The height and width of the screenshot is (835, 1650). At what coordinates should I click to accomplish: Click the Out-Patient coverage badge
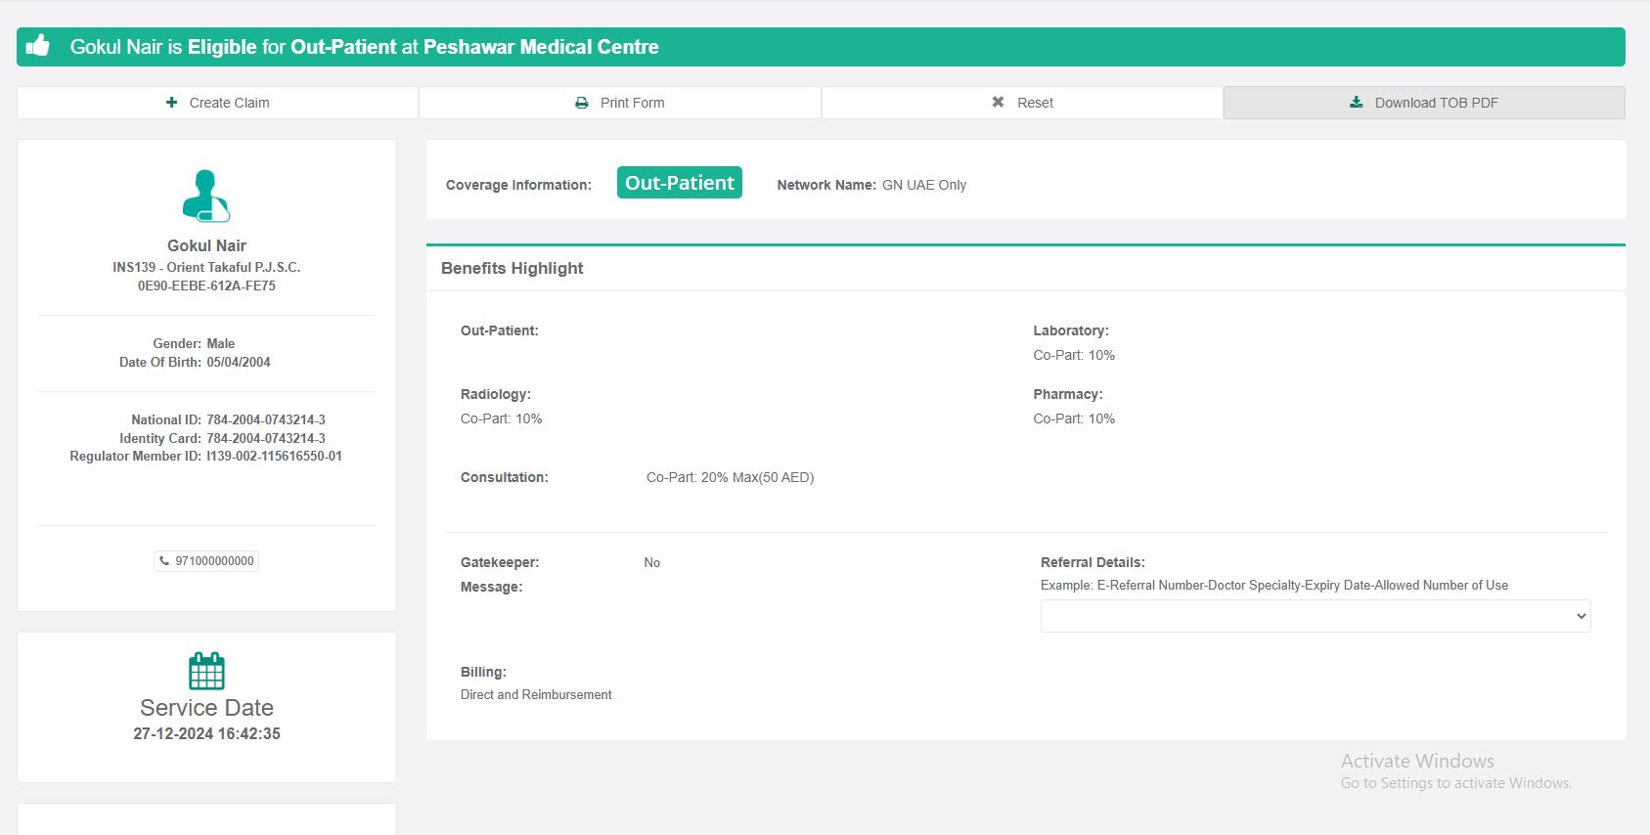679,183
